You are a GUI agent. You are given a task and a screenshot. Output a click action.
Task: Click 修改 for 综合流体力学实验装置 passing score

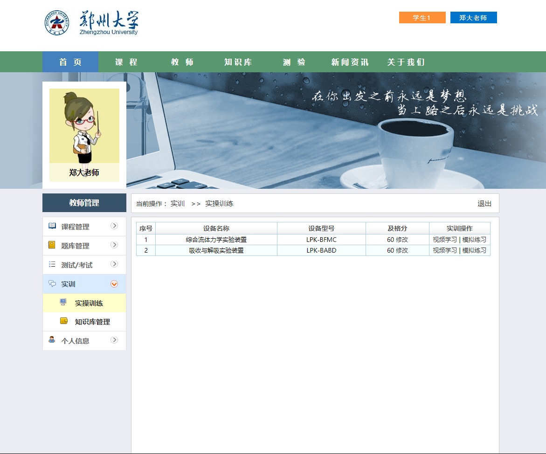pyautogui.click(x=402, y=240)
